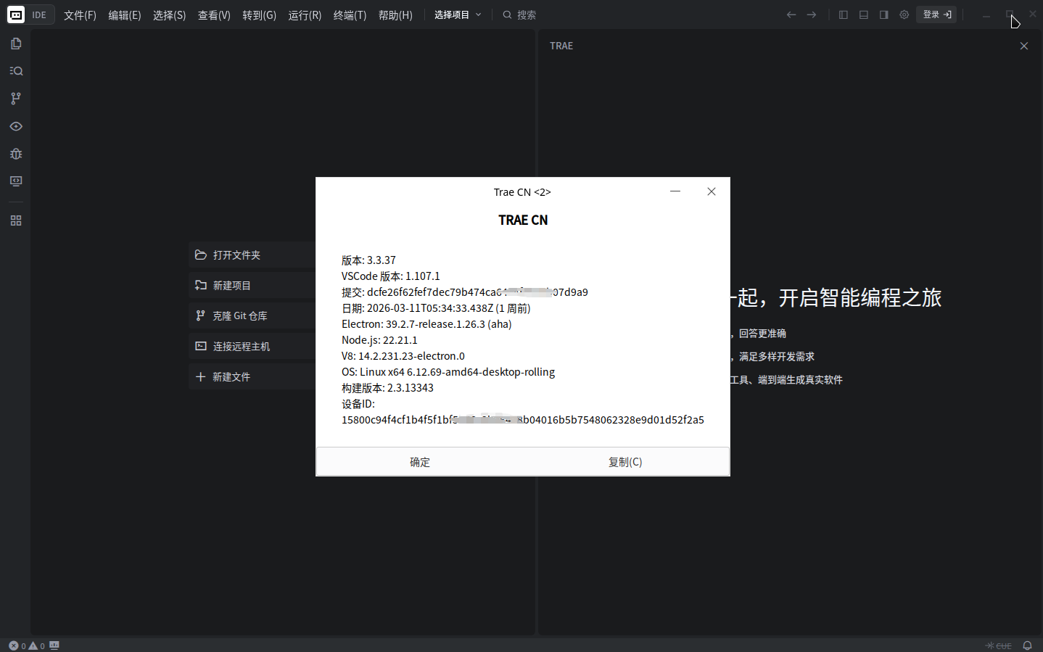Open the Source Control branch icon
The width and height of the screenshot is (1043, 652).
click(16, 99)
